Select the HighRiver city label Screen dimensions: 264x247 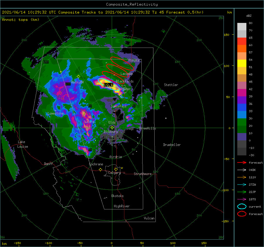(x=122, y=206)
